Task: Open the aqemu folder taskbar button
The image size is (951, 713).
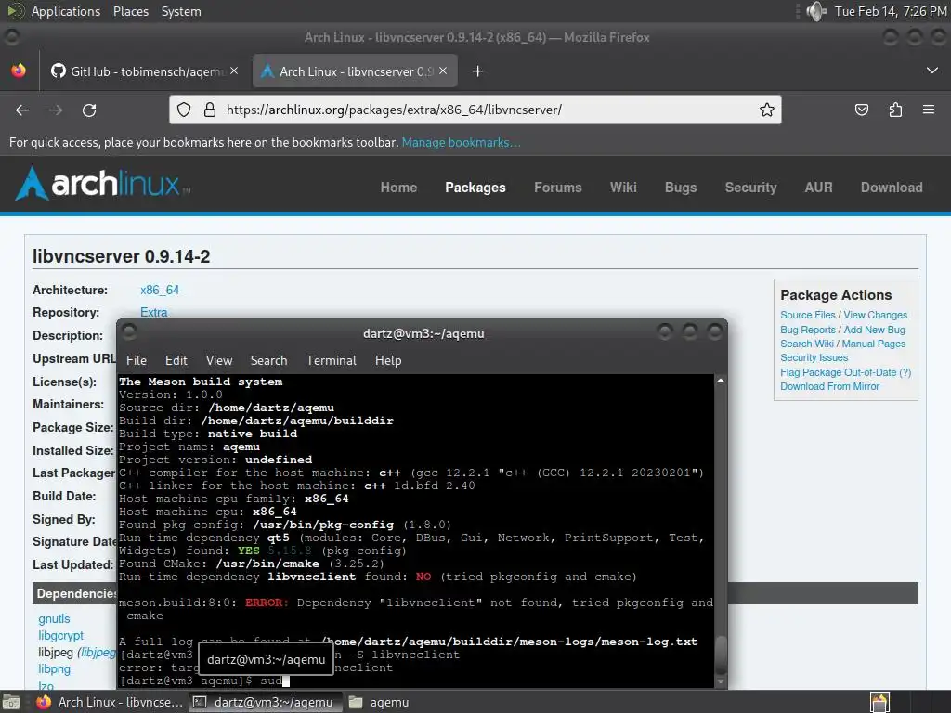Action: point(379,702)
